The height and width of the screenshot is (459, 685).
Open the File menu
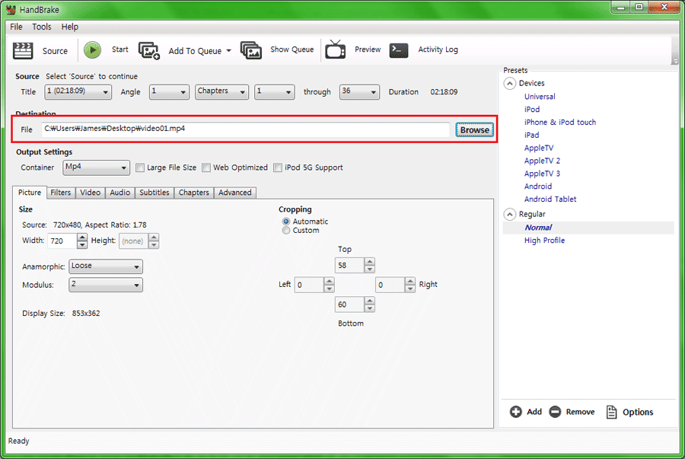(16, 27)
